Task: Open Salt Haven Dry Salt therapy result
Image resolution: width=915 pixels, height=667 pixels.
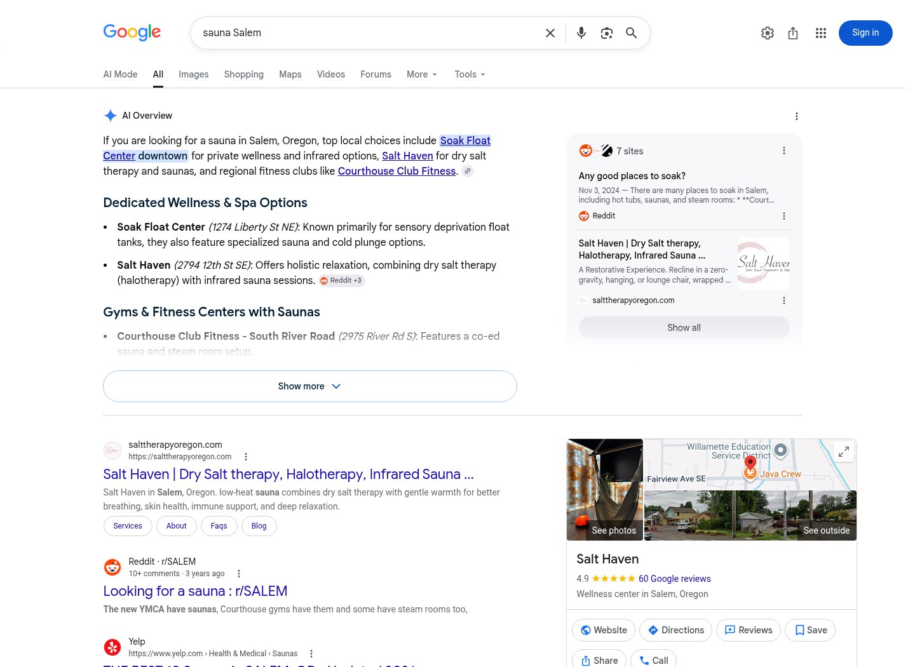Action: click(x=288, y=475)
